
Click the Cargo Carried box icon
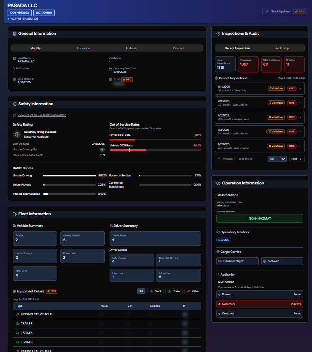[x=218, y=252]
